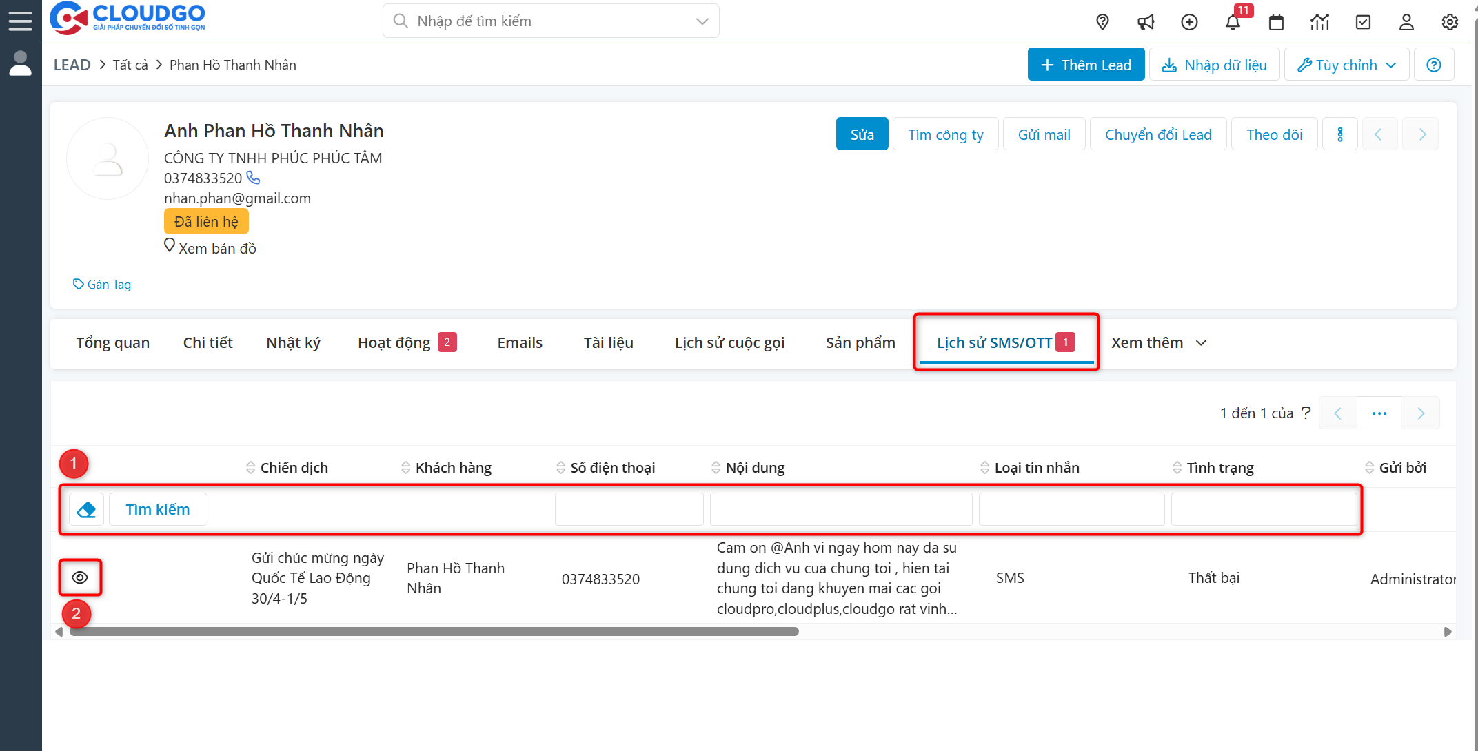This screenshot has width=1478, height=751.
Task: Open the hamburger menu on the left
Action: tap(20, 20)
